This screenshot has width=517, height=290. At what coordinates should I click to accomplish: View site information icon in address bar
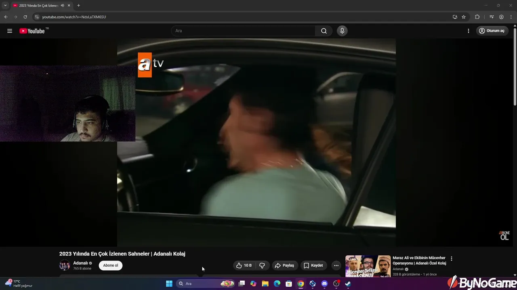coord(37,17)
